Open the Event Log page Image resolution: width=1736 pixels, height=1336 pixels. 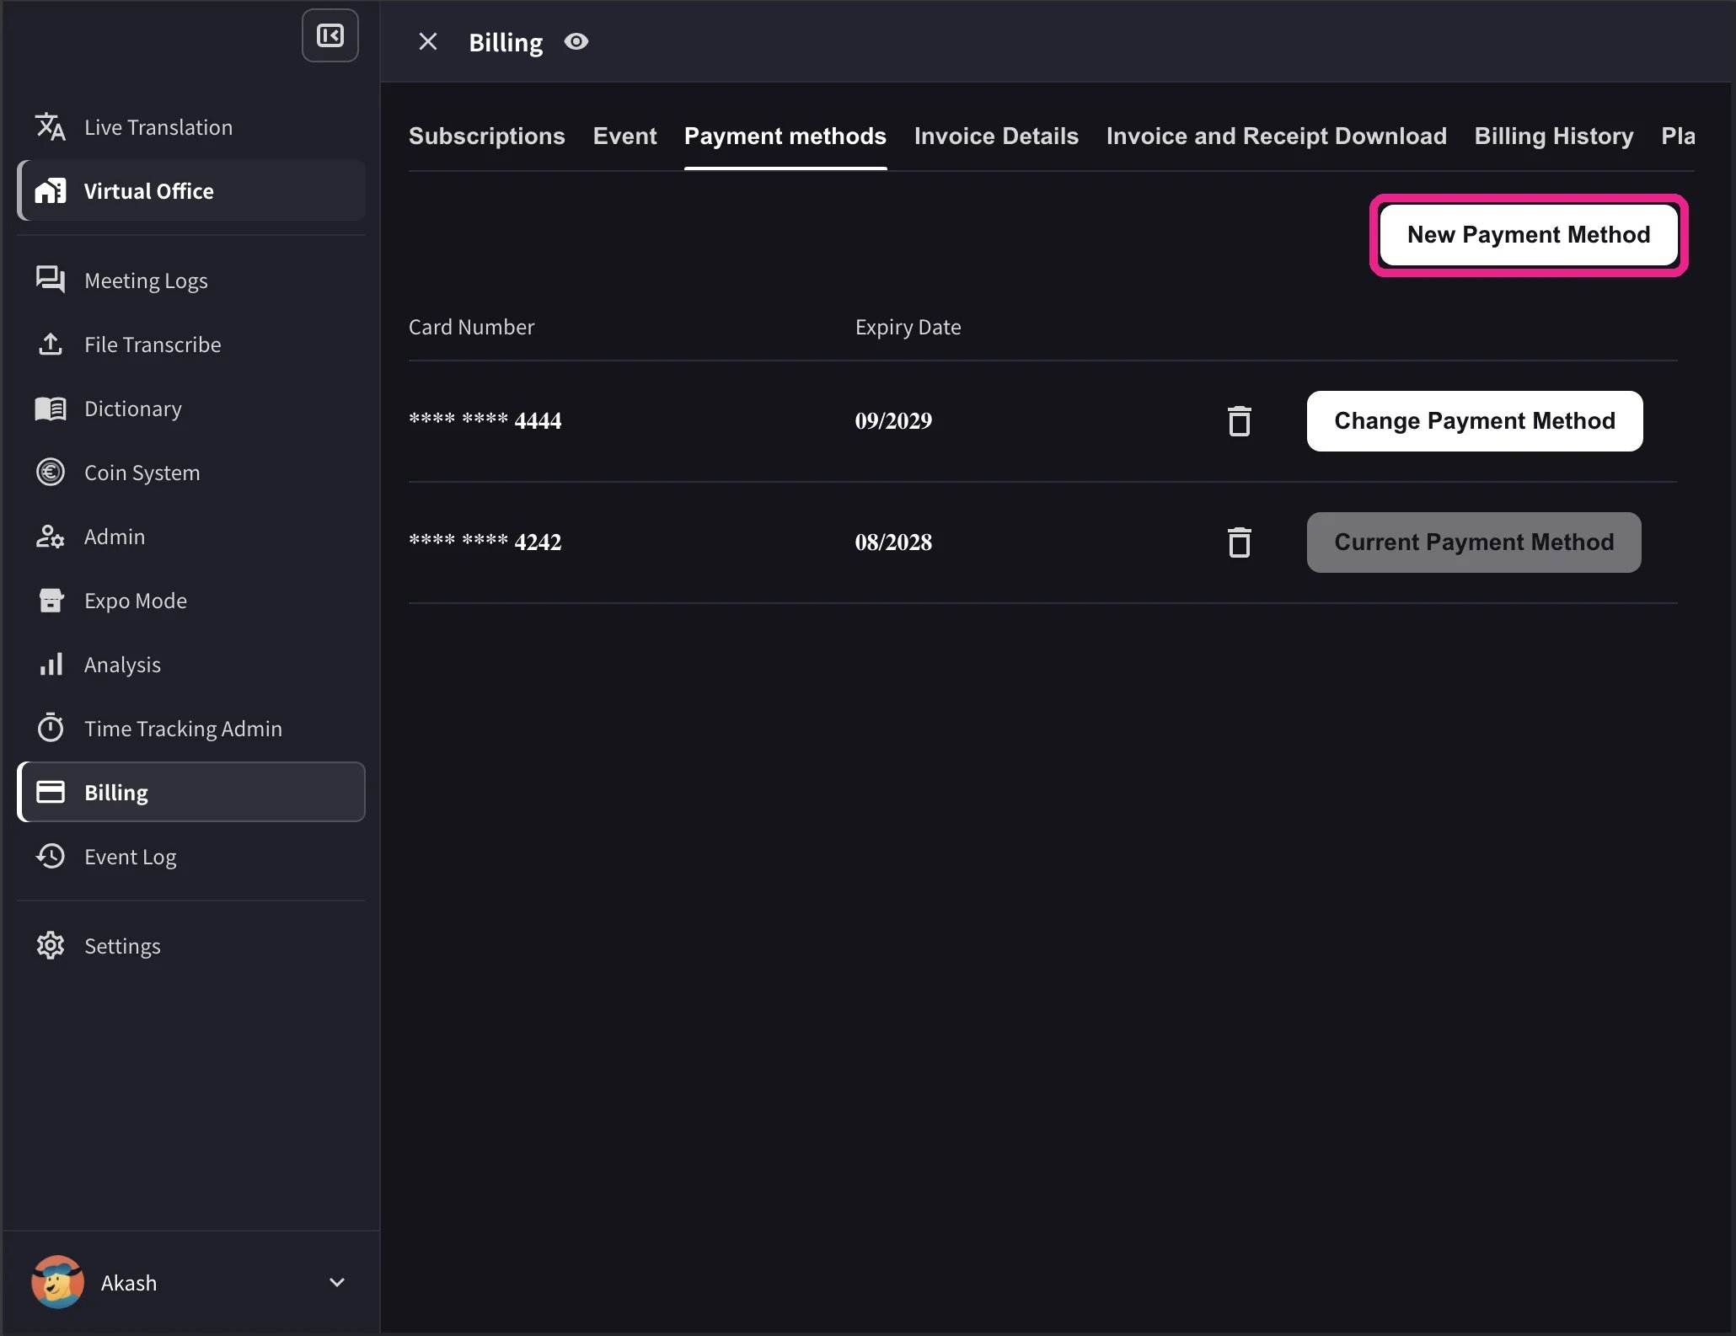[x=191, y=857]
